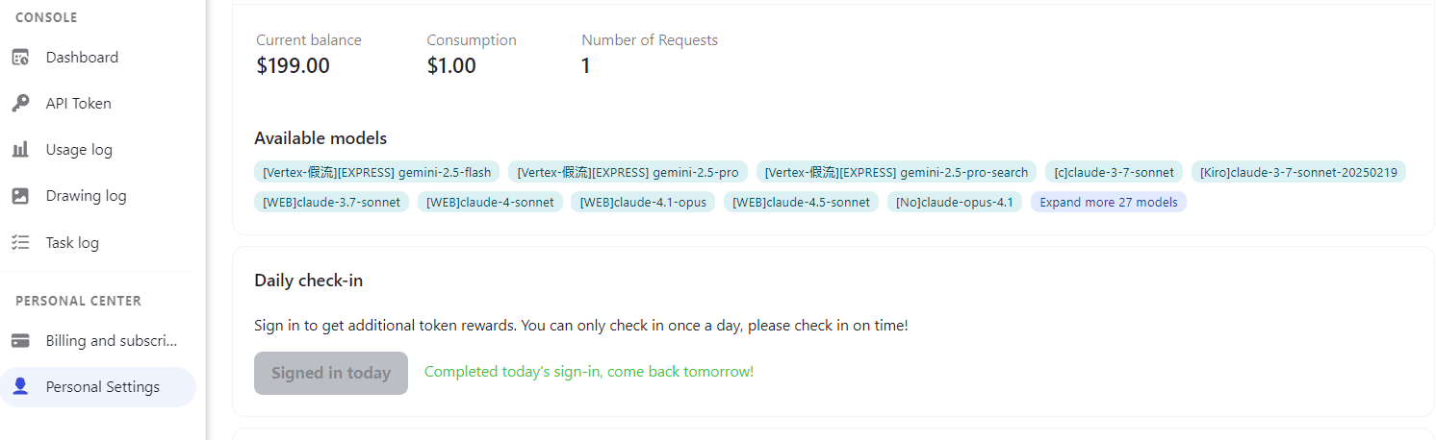Click the gemini-2.5-flash model tag

[x=377, y=173]
